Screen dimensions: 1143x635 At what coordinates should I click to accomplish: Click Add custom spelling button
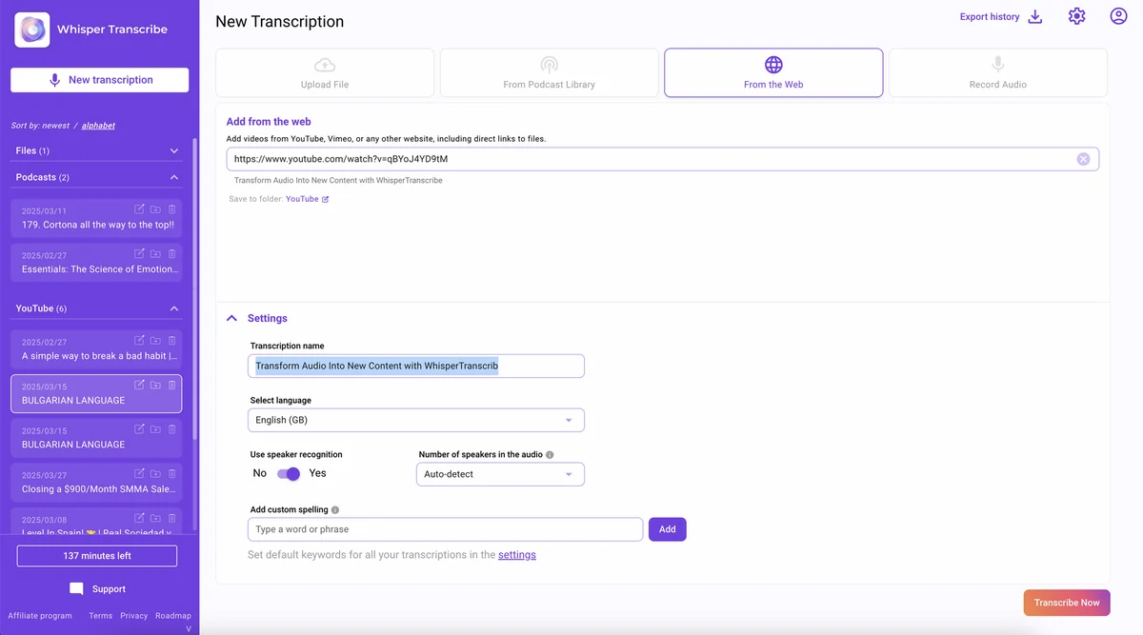click(x=668, y=529)
